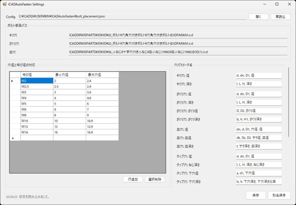The height and width of the screenshot is (205, 296).
Task: Click the 最小穴径 cell of M6 row
Action: [x=69, y=109]
